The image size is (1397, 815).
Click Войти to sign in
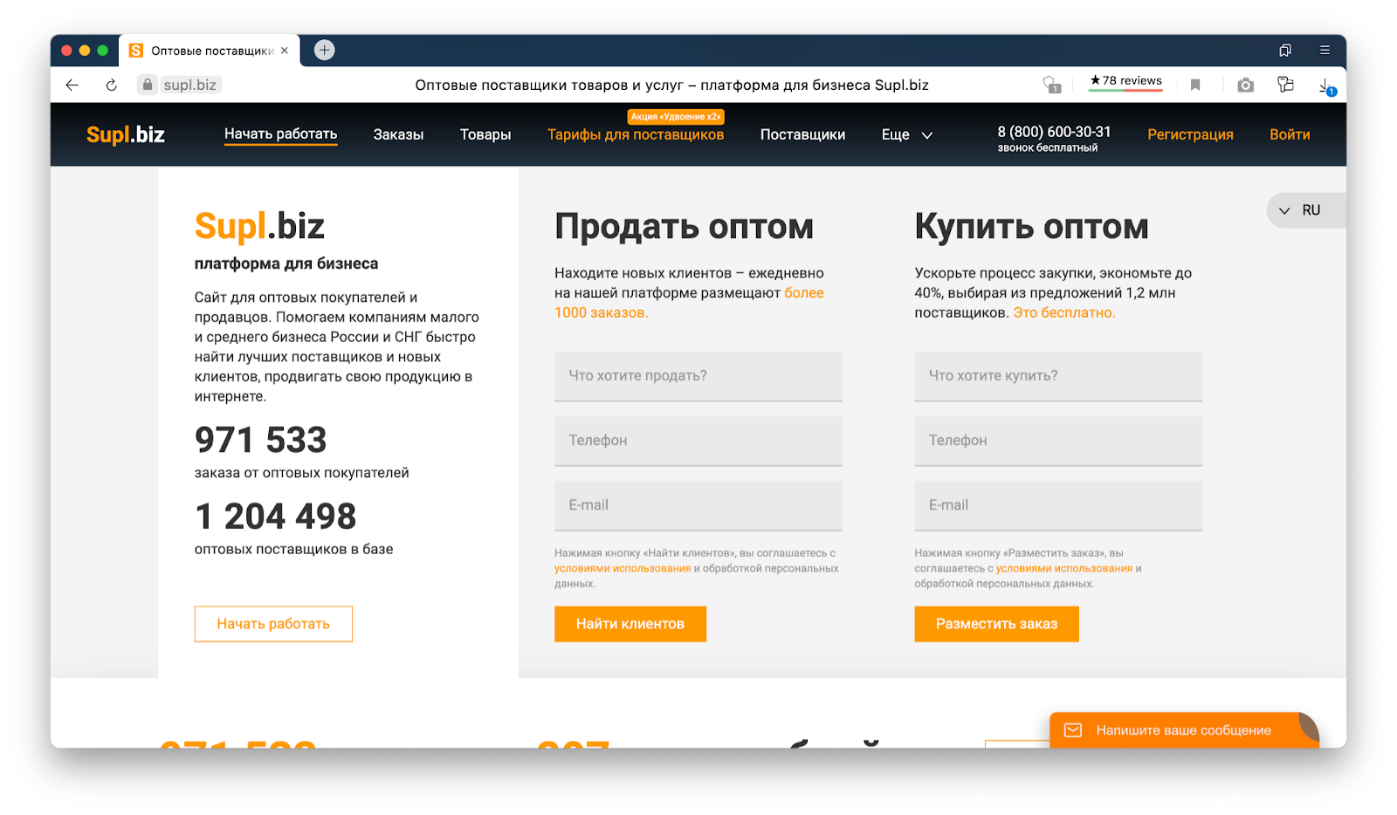pos(1290,134)
